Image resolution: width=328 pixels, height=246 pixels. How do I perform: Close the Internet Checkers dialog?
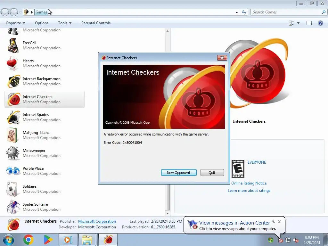(x=222, y=58)
